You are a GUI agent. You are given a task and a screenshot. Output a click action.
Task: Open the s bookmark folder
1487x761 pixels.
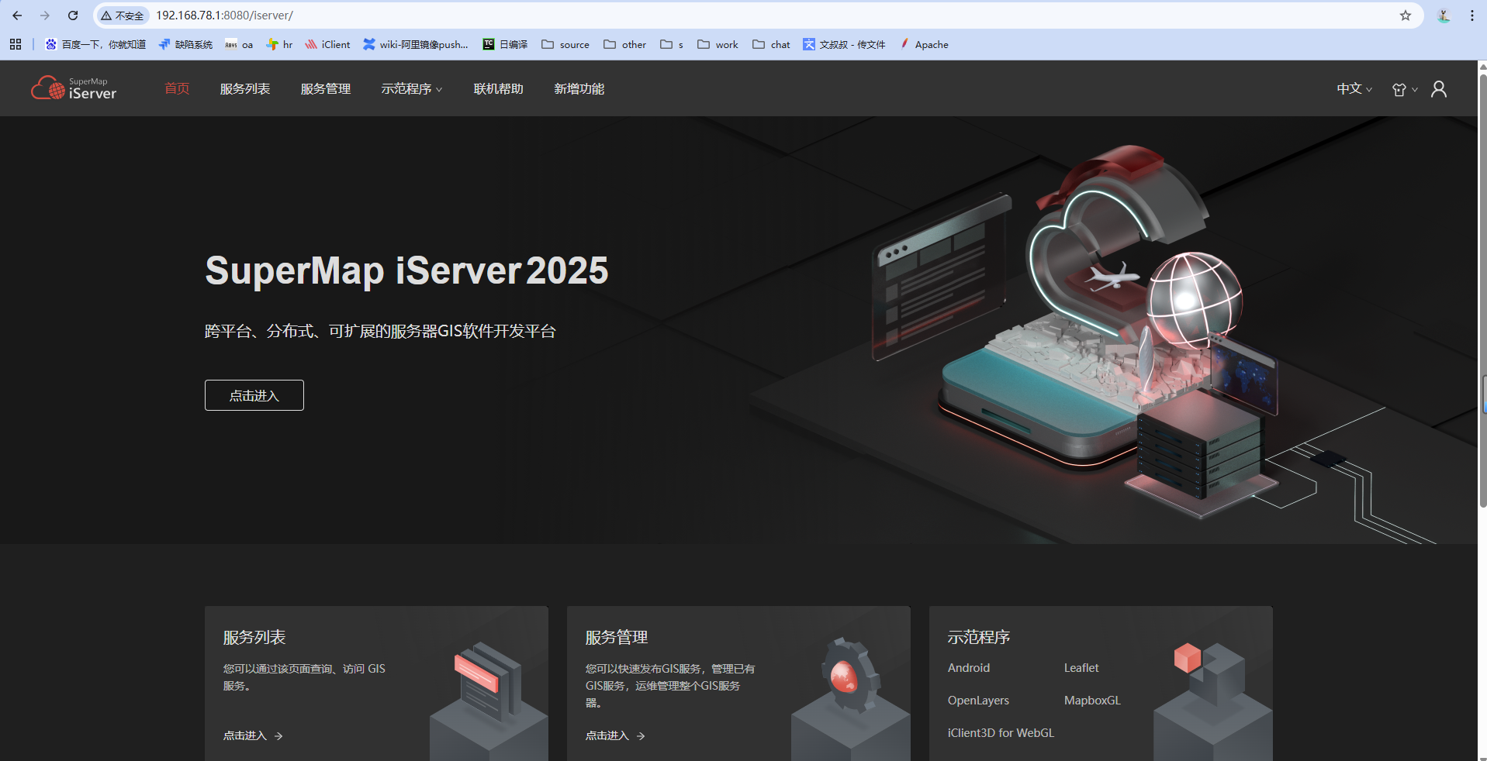click(x=672, y=44)
